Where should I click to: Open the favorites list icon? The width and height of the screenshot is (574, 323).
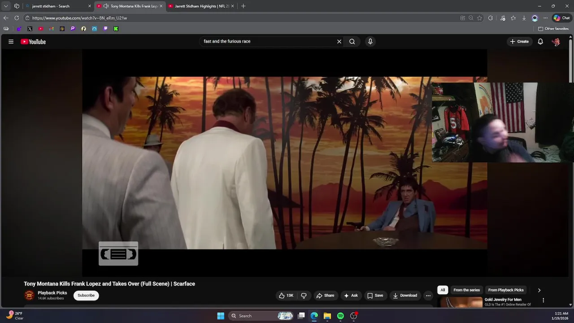[513, 18]
